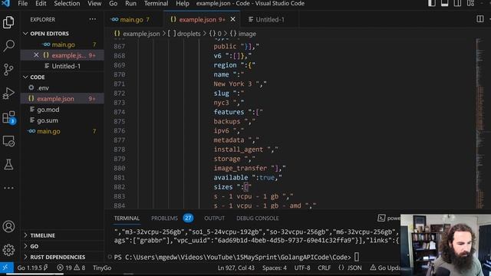Change the CRLF line ending setting
The image size is (491, 276).
(x=324, y=268)
